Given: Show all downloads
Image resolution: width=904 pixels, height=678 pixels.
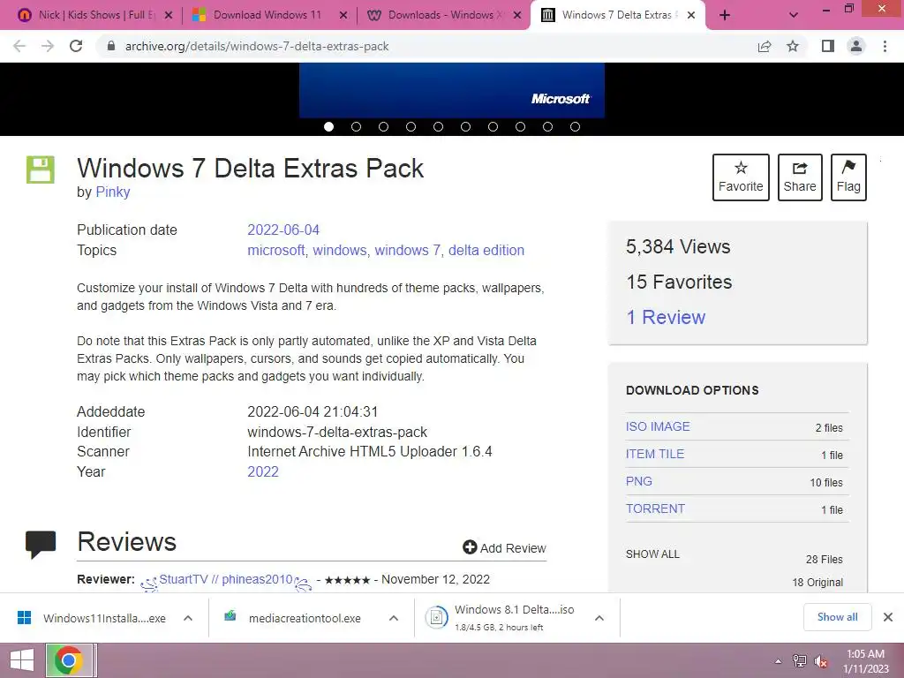Looking at the screenshot, I should (837, 617).
